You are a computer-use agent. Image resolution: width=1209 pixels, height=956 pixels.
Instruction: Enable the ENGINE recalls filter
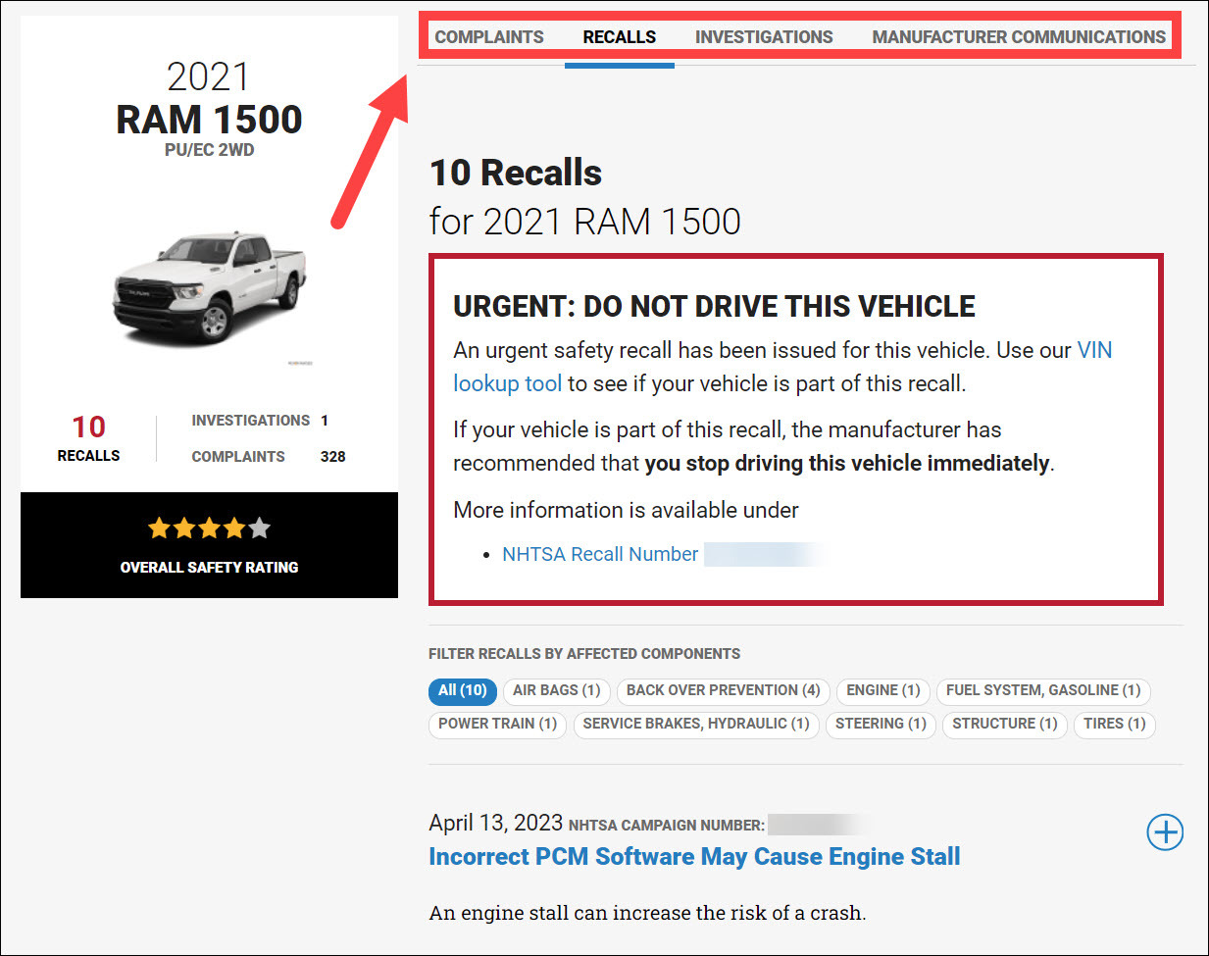coord(882,691)
